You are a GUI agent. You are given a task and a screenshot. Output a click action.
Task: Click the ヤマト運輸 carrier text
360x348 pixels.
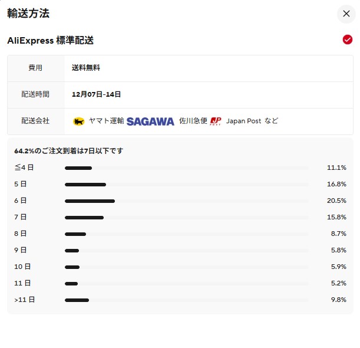tap(106, 121)
